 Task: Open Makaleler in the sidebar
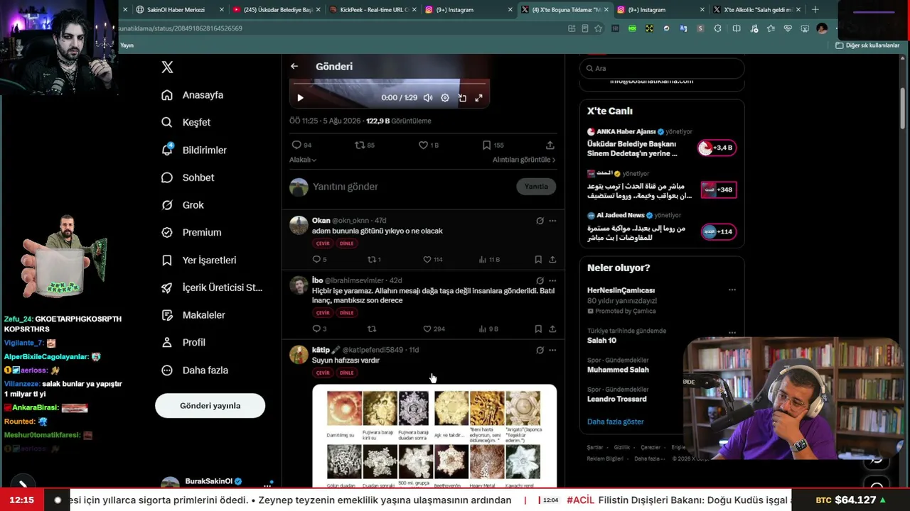click(193, 315)
